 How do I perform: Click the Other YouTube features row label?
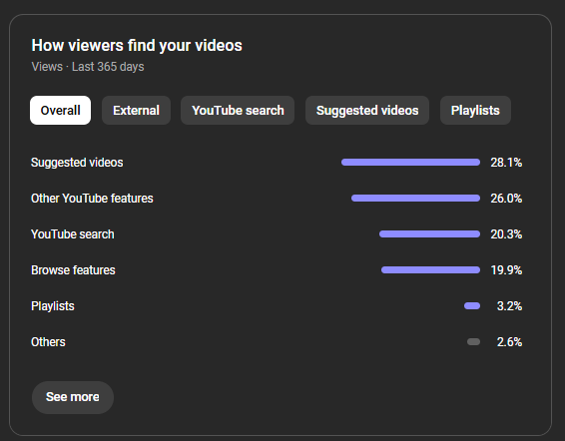[x=92, y=199]
